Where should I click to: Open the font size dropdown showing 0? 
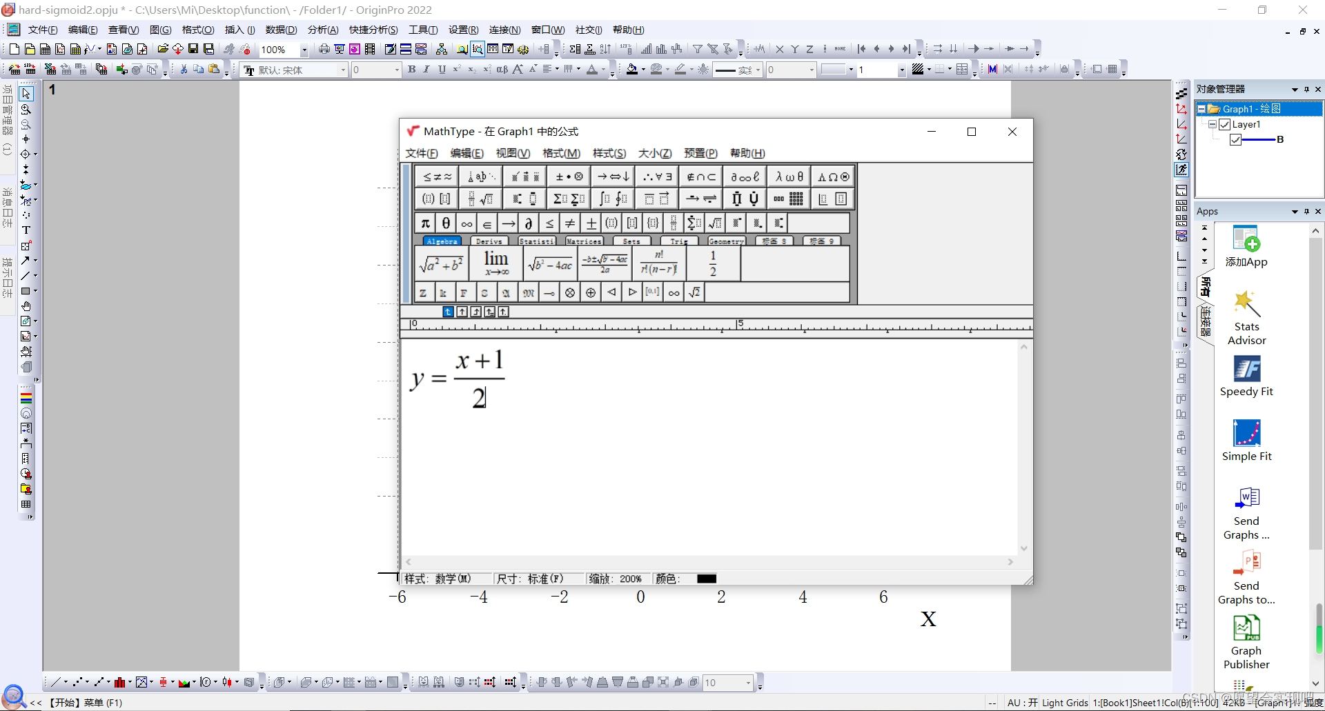pos(397,70)
